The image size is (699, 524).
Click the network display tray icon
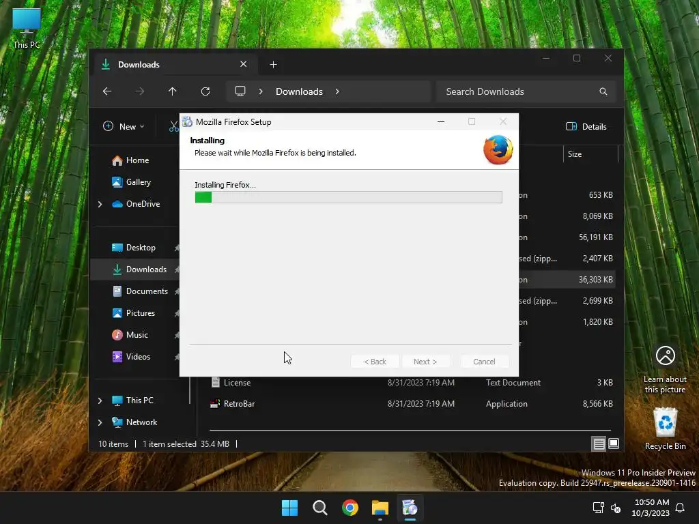pos(598,508)
